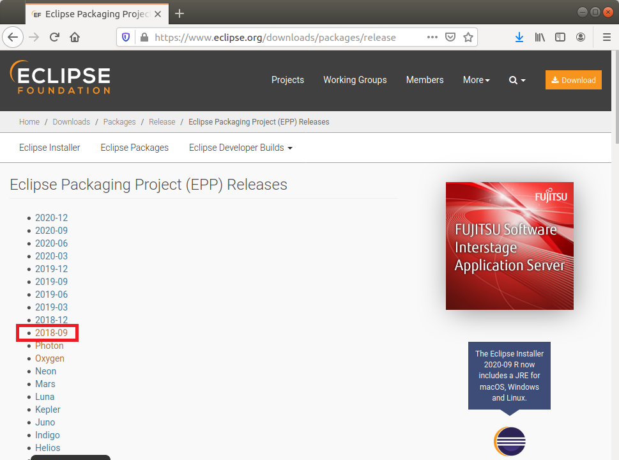Image resolution: width=619 pixels, height=460 pixels.
Task: Open the Neon release link
Action: click(x=46, y=371)
